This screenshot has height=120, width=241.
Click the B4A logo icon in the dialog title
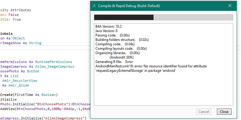94,6
